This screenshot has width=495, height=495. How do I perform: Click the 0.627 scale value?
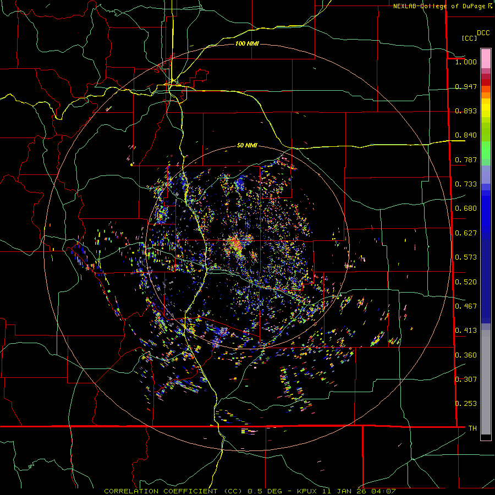click(x=466, y=233)
